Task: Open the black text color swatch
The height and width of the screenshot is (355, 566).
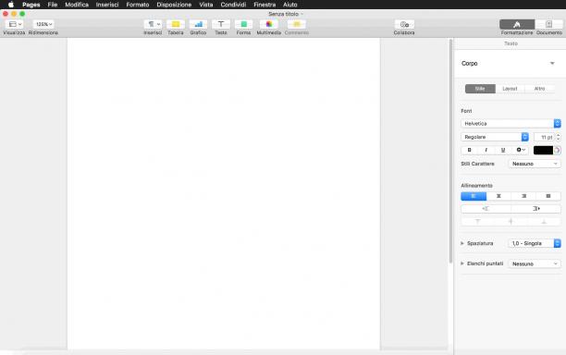Action: point(543,150)
